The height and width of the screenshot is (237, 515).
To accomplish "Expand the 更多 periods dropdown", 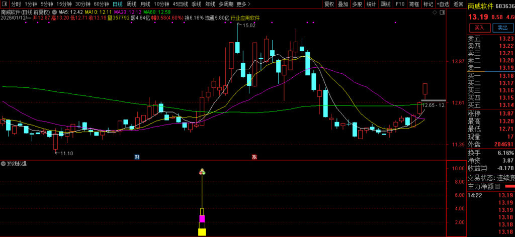I will point(242,4).
